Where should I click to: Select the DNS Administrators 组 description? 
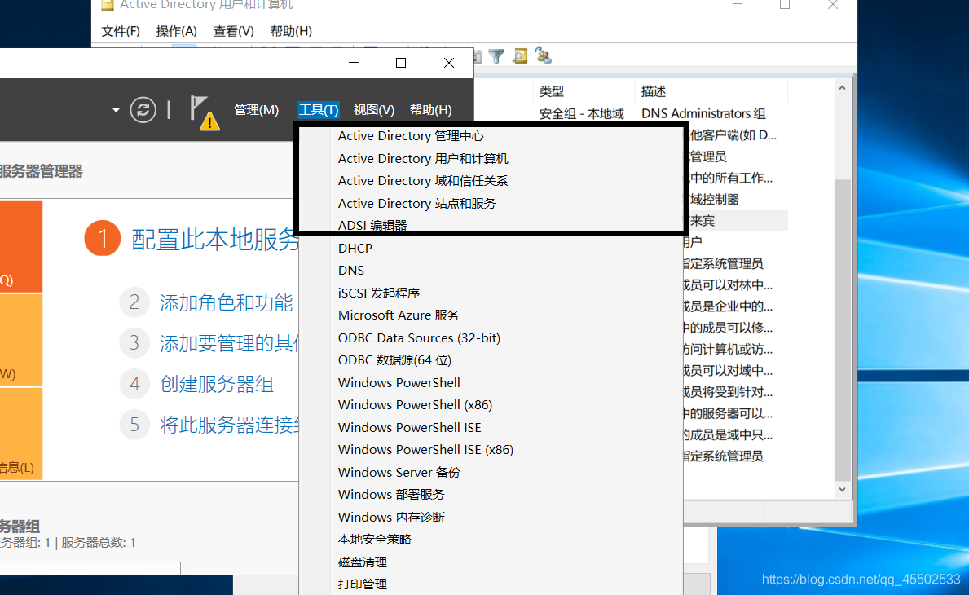(703, 113)
